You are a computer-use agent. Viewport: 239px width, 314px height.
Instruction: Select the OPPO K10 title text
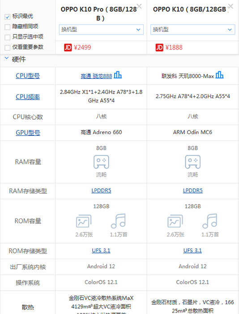pyautogui.click(x=189, y=9)
